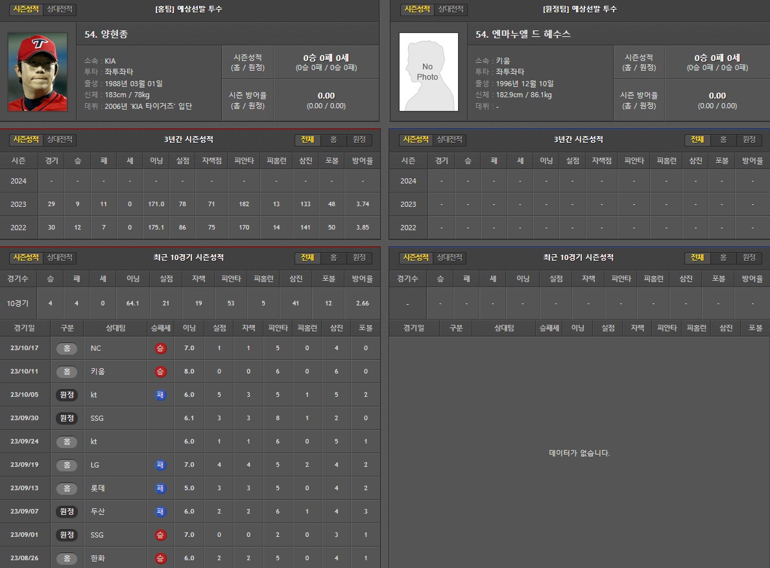770x568 pixels.
Task: Click the 홈 venue badge for 23/10/17
Action: [67, 348]
